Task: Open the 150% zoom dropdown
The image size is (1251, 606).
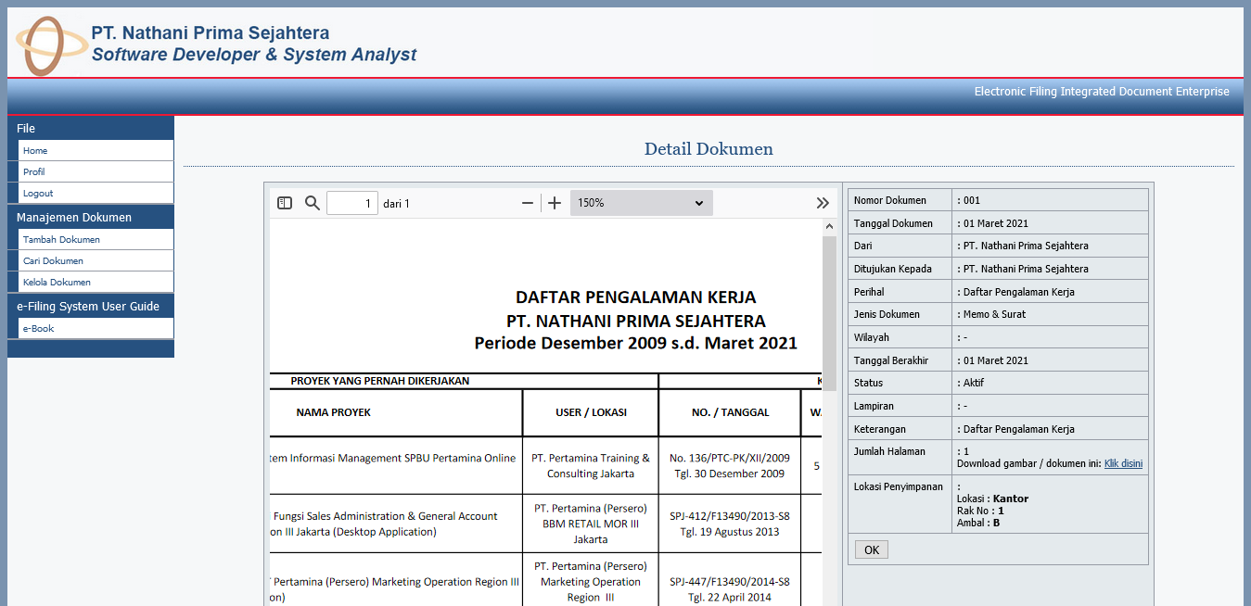Action: [642, 203]
